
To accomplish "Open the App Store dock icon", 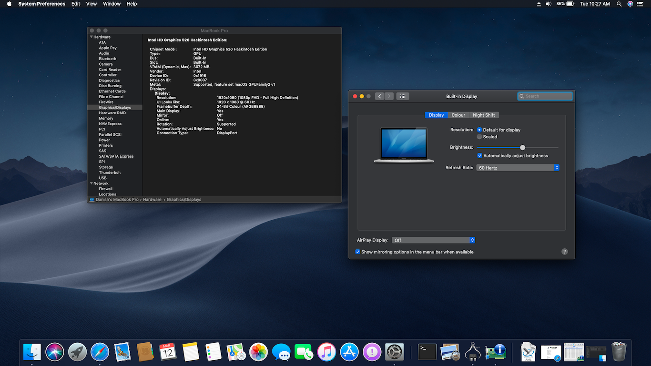I will [x=349, y=352].
